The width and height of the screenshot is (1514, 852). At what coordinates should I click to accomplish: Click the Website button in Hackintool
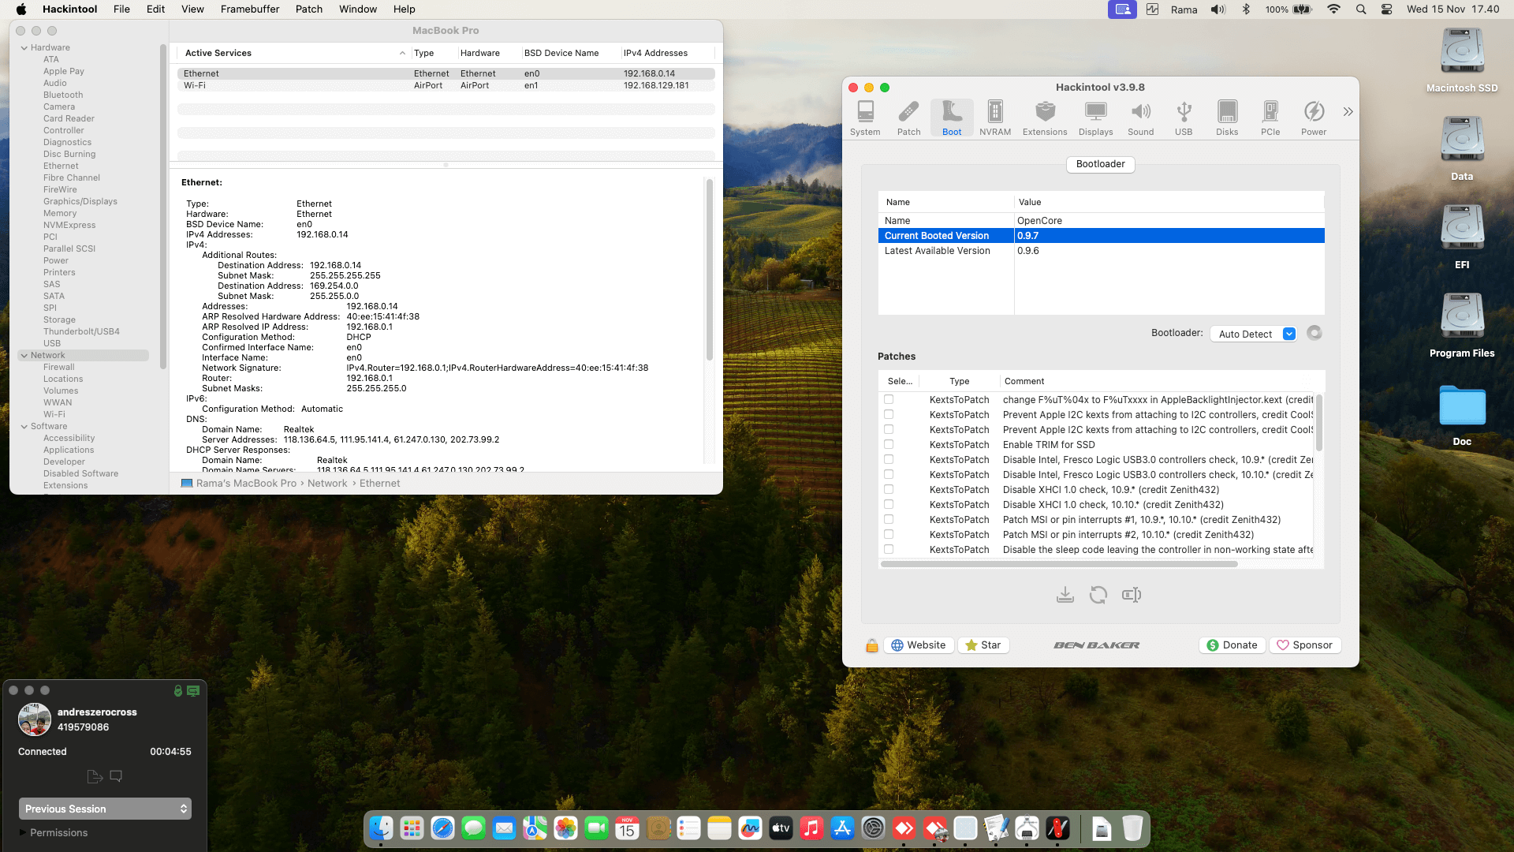click(x=919, y=645)
